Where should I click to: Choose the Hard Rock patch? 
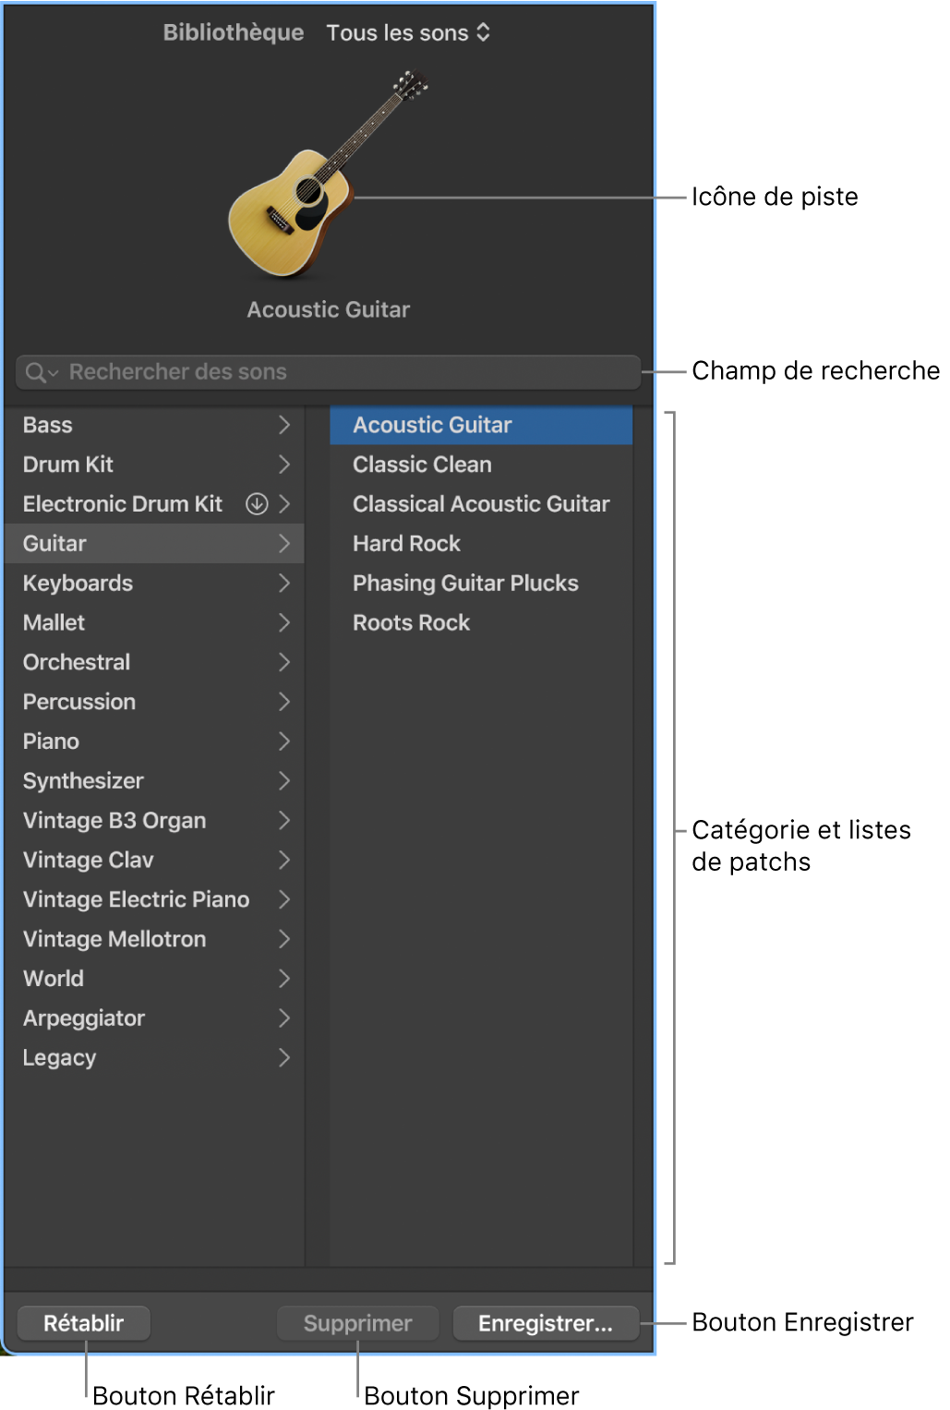tap(481, 544)
